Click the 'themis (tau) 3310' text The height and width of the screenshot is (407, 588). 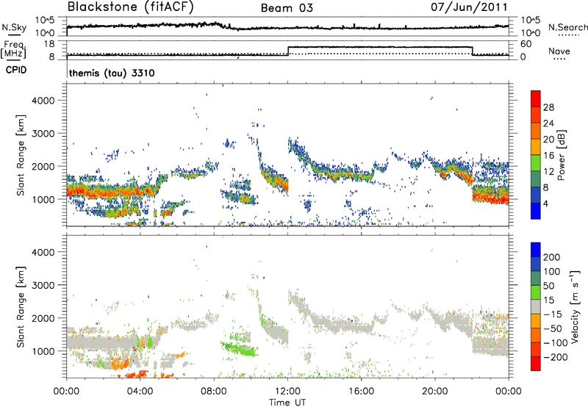pyautogui.click(x=112, y=73)
